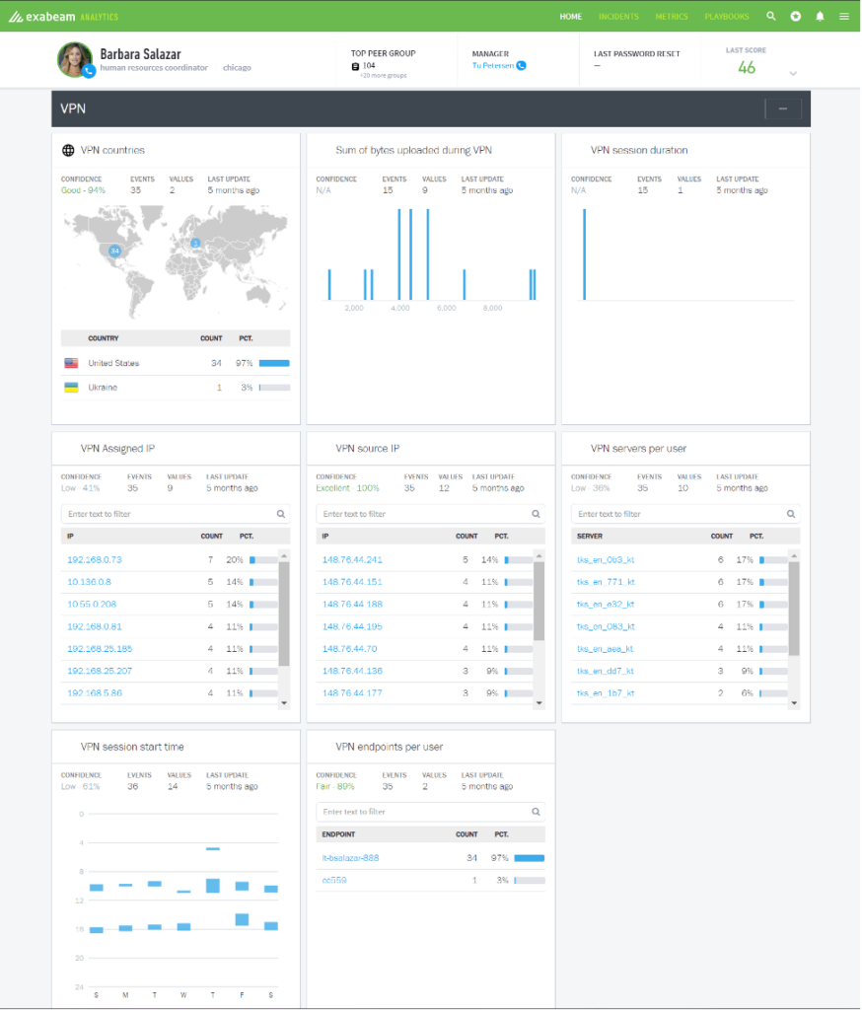Click the phone icon on Barbara Salazar's avatar
Image resolution: width=862 pixels, height=1010 pixels.
coord(89,69)
